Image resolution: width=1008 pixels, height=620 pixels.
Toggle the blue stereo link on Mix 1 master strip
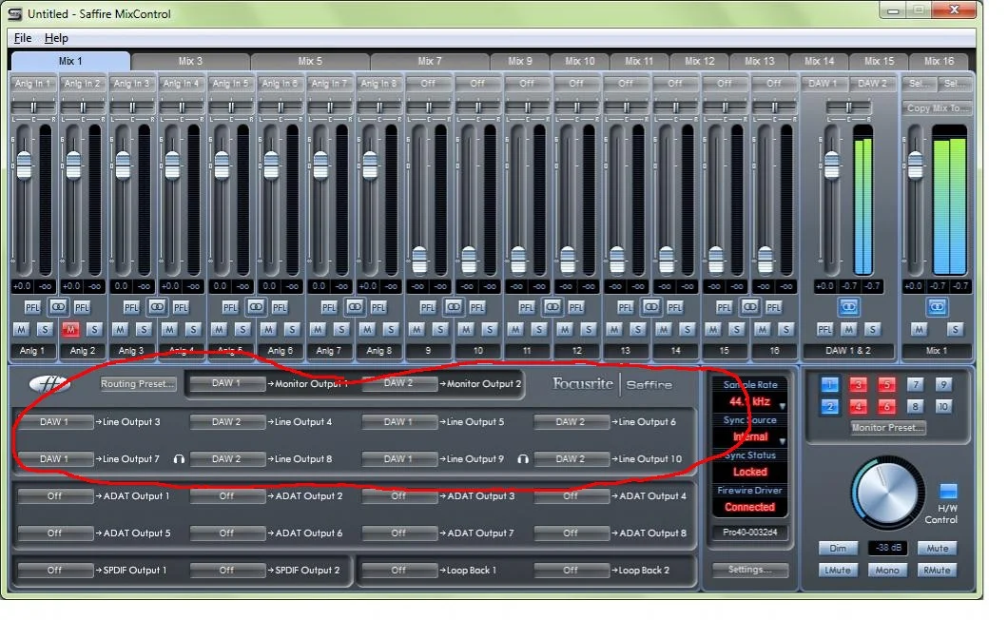pos(938,307)
